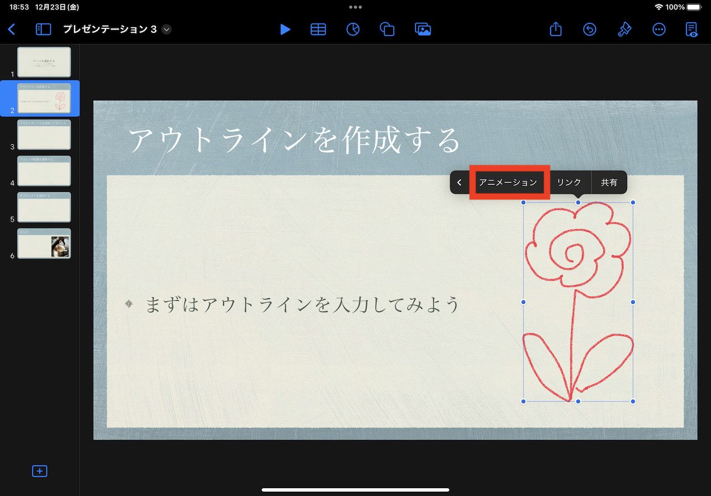Select slide 2 thumbnail with flower
The width and height of the screenshot is (711, 496).
click(x=44, y=98)
